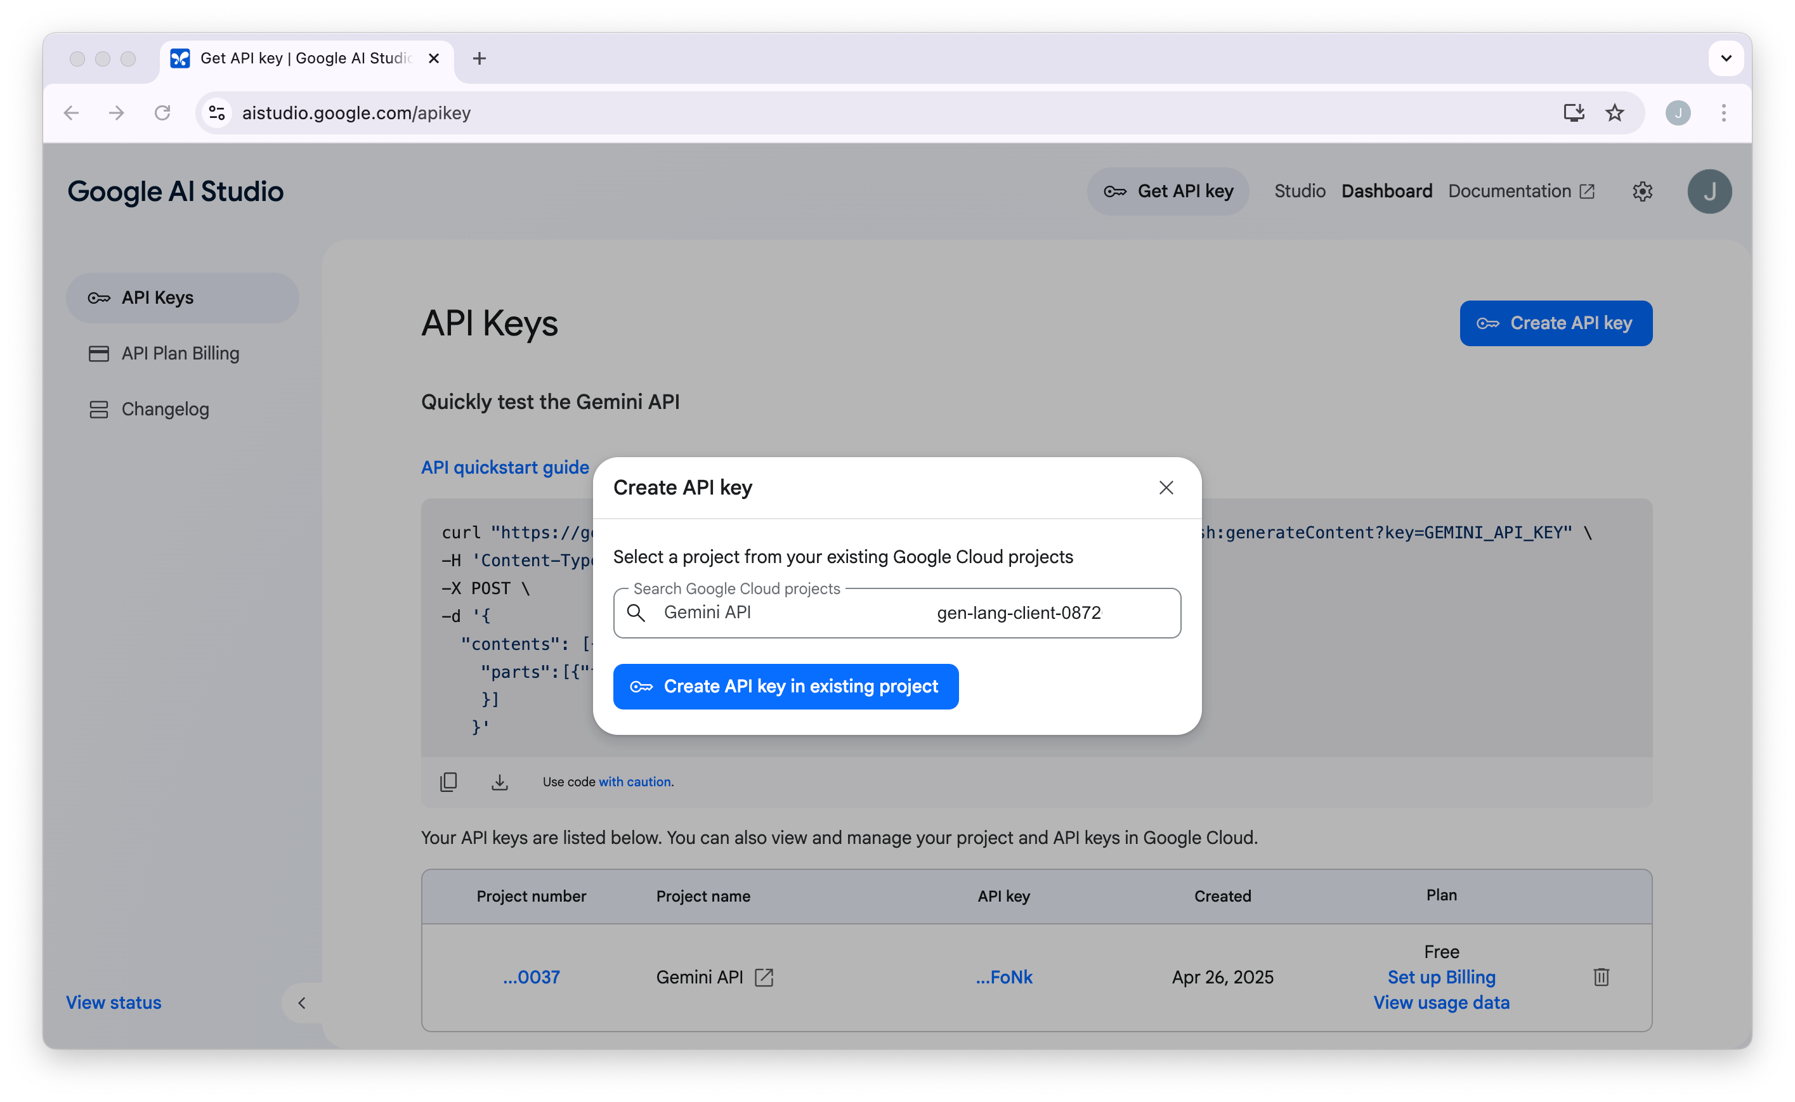1795x1102 pixels.
Task: Click Create API key in existing project
Action: pyautogui.click(x=785, y=686)
